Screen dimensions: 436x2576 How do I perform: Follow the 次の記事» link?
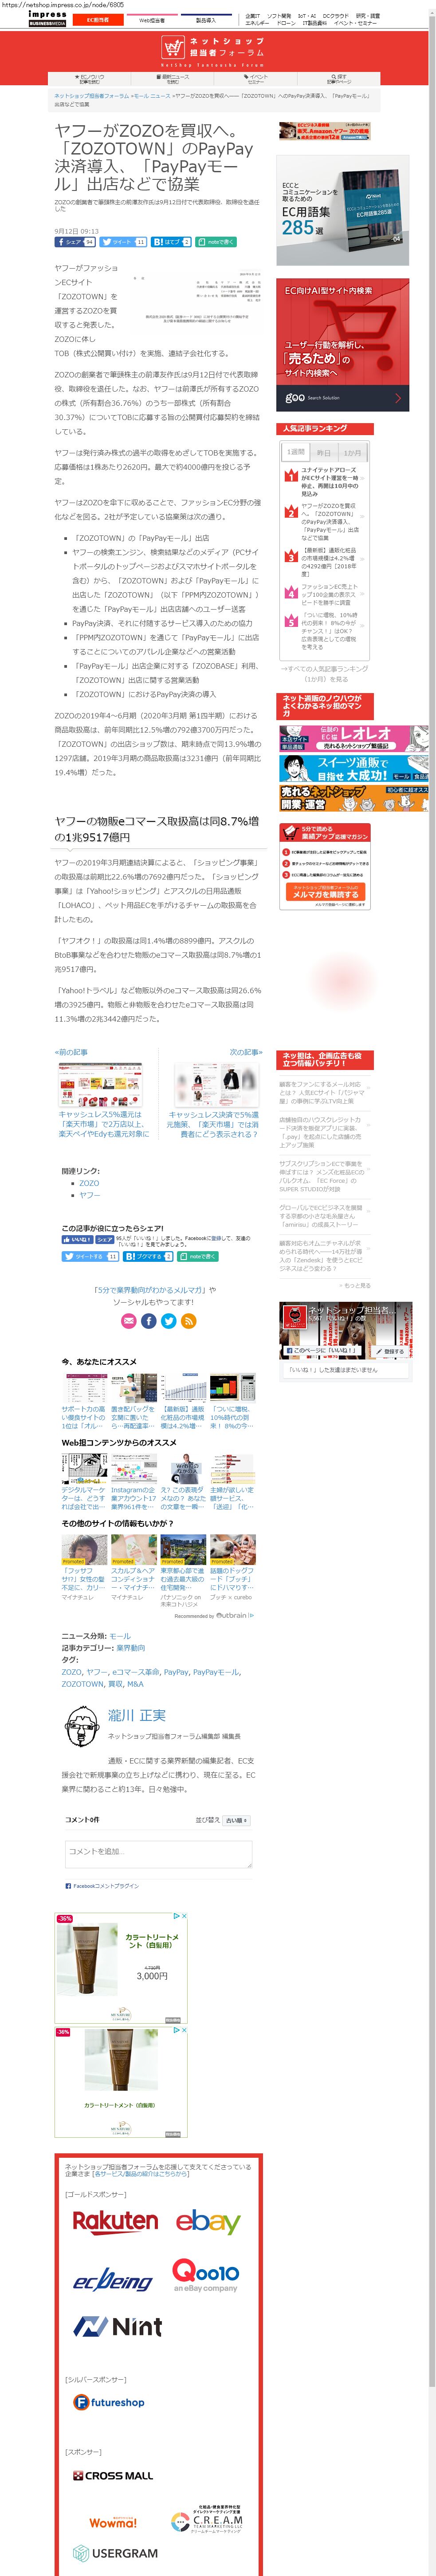coord(246,1052)
